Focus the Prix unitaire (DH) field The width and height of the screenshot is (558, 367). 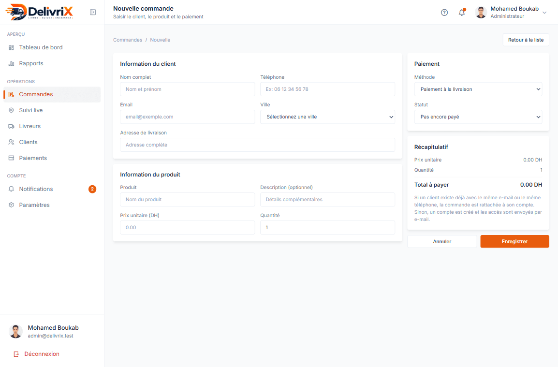[x=188, y=227]
